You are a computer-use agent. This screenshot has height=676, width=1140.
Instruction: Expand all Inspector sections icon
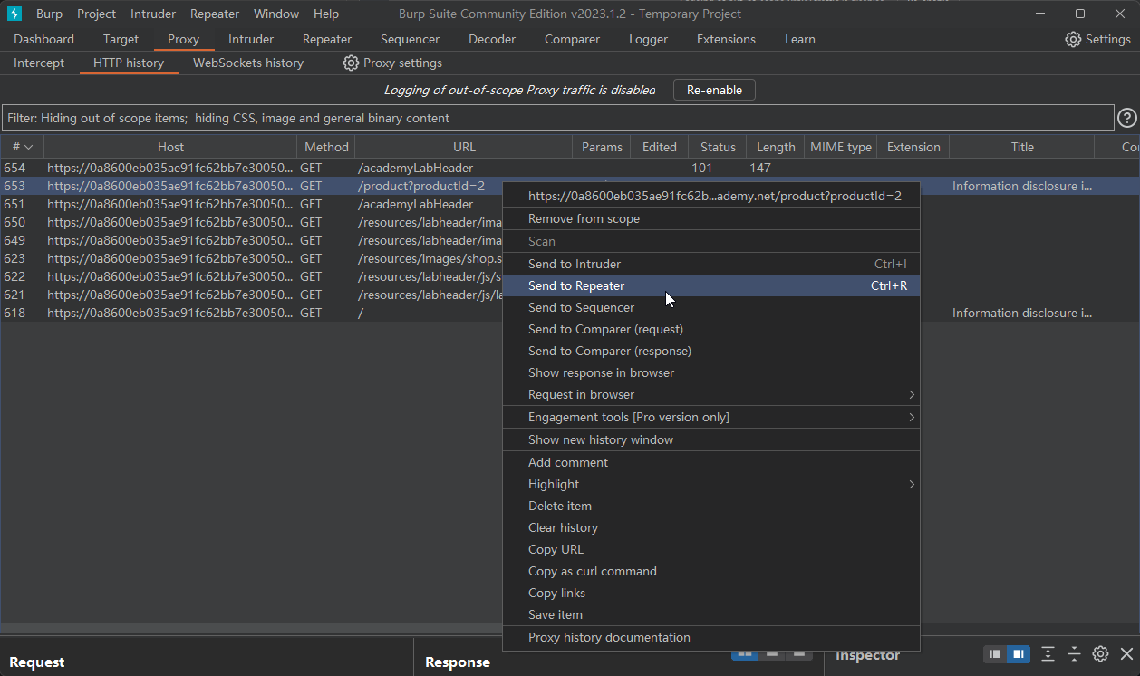[x=1048, y=654]
